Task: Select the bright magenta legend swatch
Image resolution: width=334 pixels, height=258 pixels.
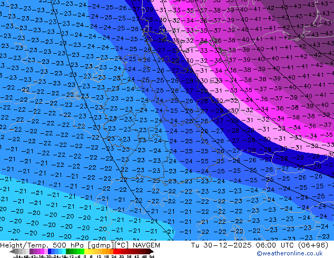Action: (42, 252)
